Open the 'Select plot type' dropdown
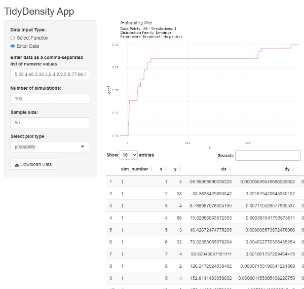The height and width of the screenshot is (289, 304). coord(50,147)
